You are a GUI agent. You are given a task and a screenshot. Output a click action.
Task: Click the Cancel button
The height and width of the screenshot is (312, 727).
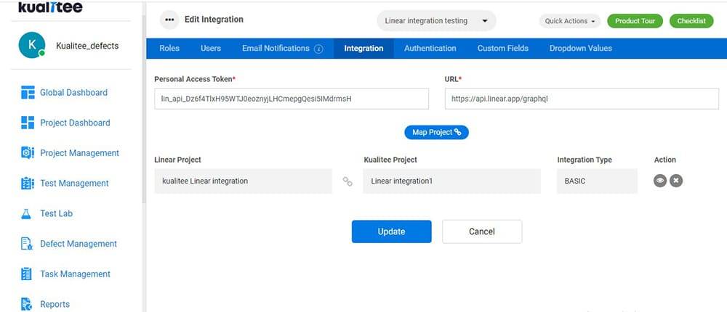click(482, 231)
